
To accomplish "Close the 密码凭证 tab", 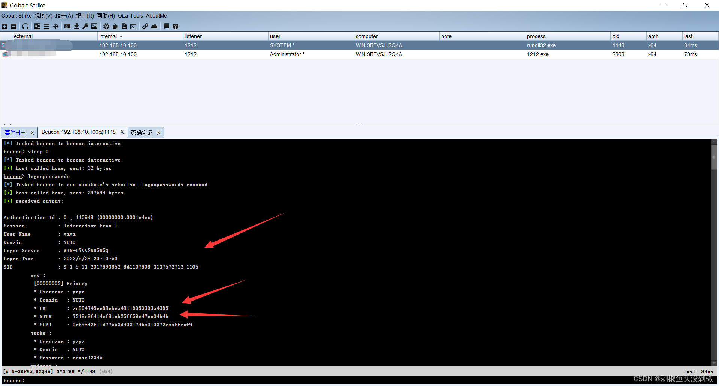I will [159, 133].
